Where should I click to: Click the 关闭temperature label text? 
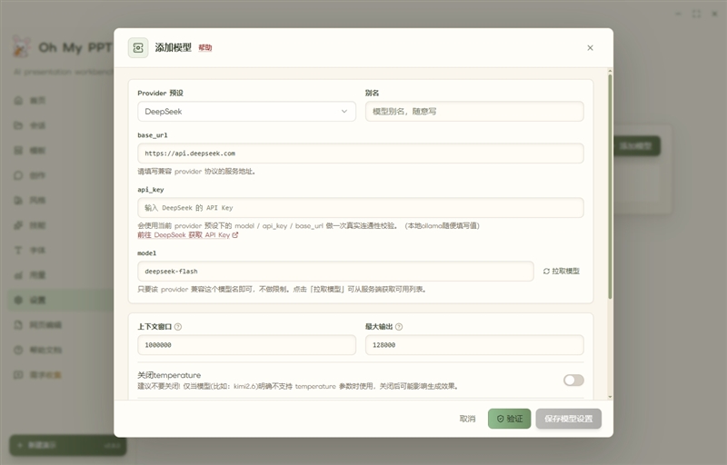point(169,375)
